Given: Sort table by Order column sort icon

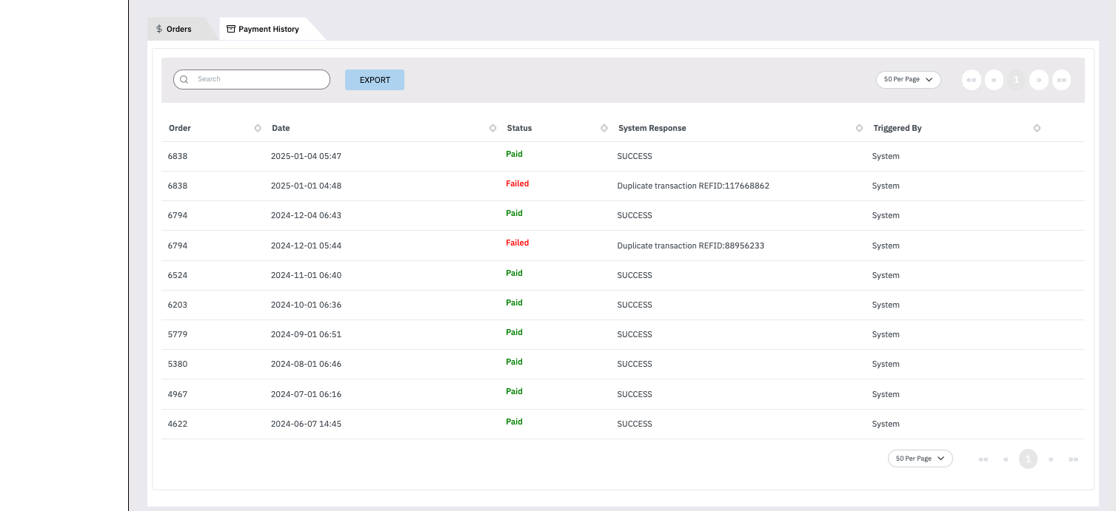Looking at the screenshot, I should point(258,128).
